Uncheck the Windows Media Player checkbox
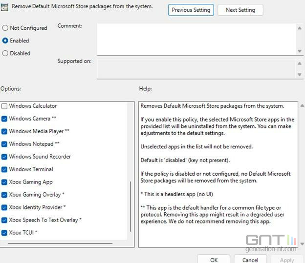The image size is (305, 263). [4, 132]
